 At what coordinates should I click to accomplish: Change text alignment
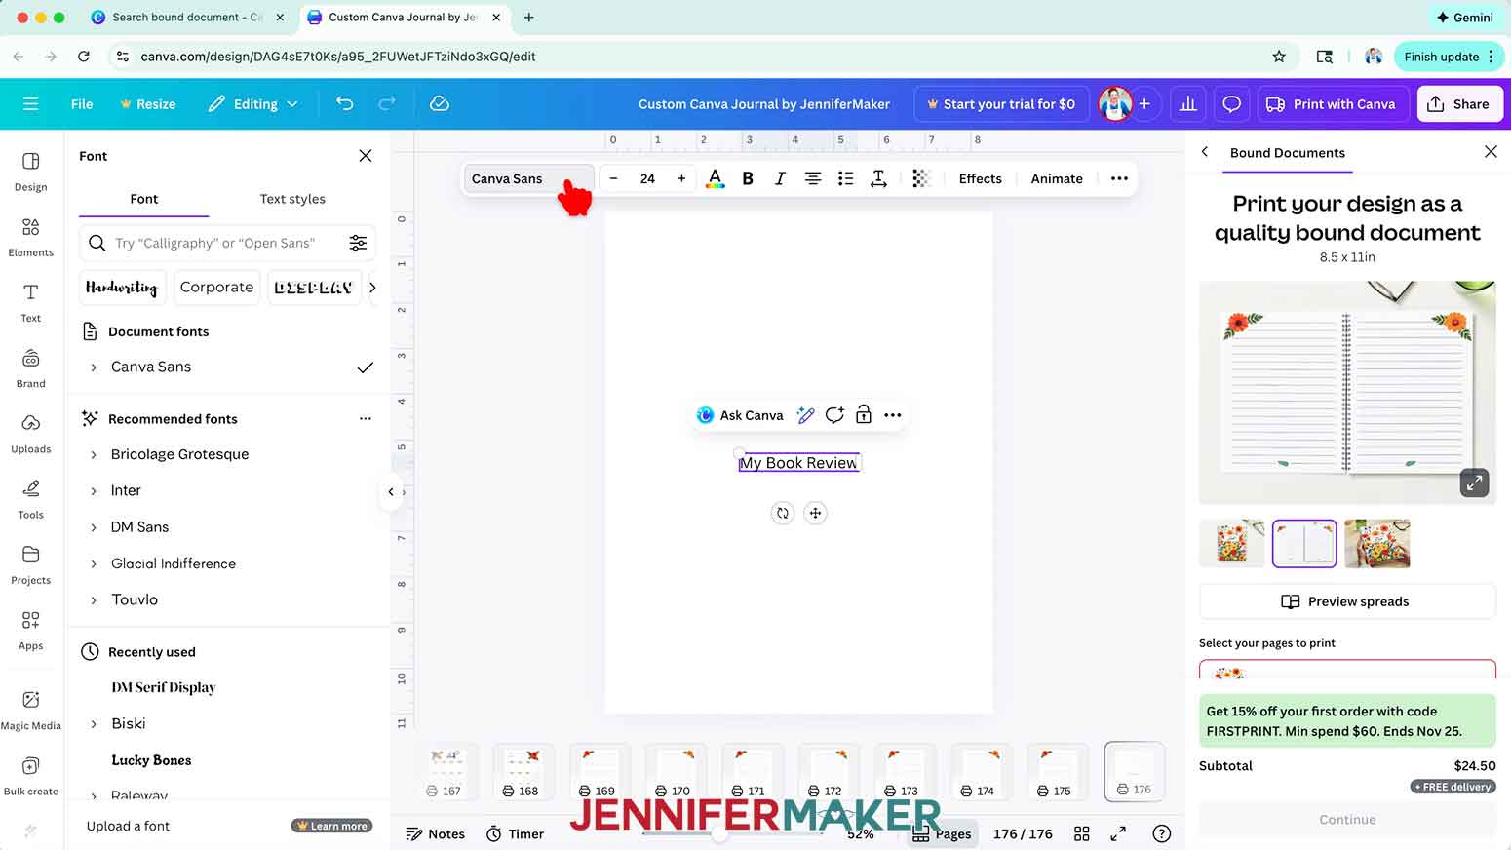coord(812,178)
